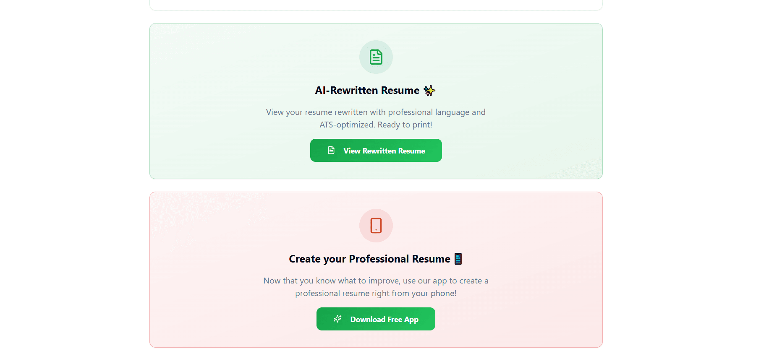Click the sparkle emoji beside AI-Rewritten Resume
The width and height of the screenshot is (769, 364).
(429, 91)
